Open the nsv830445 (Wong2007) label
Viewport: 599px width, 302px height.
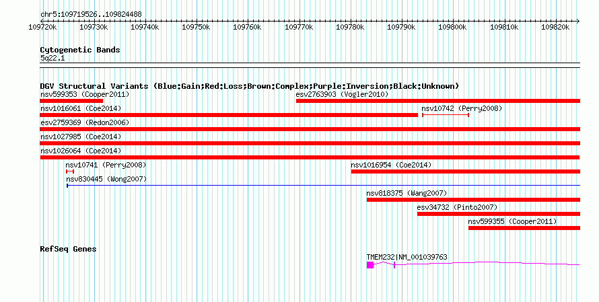106,179
